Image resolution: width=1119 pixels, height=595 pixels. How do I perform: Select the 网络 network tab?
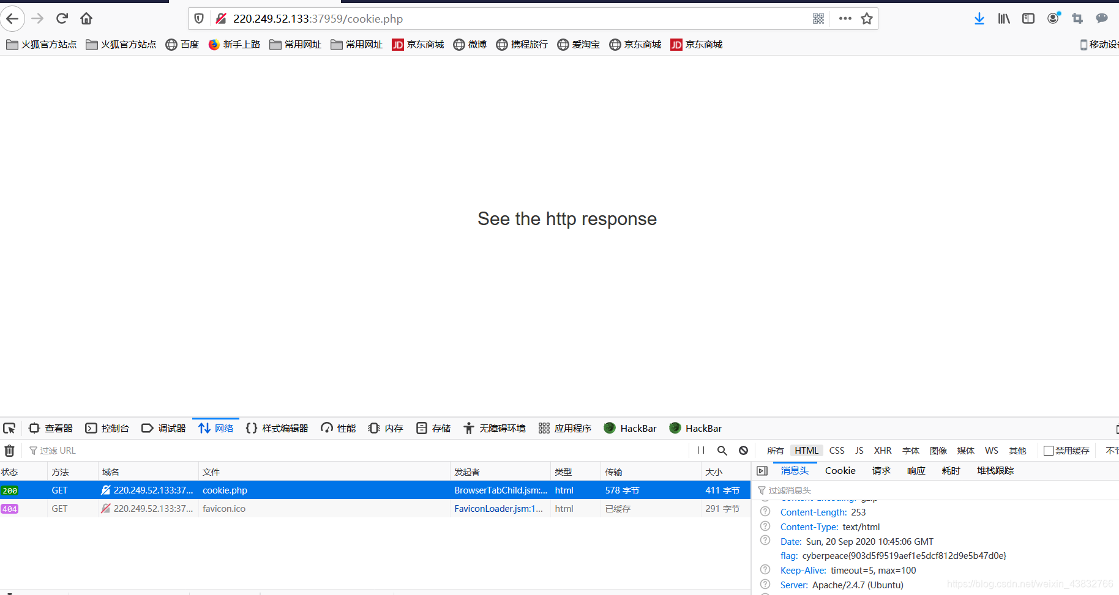coord(215,428)
